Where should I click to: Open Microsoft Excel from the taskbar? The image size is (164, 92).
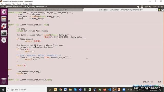90,90
